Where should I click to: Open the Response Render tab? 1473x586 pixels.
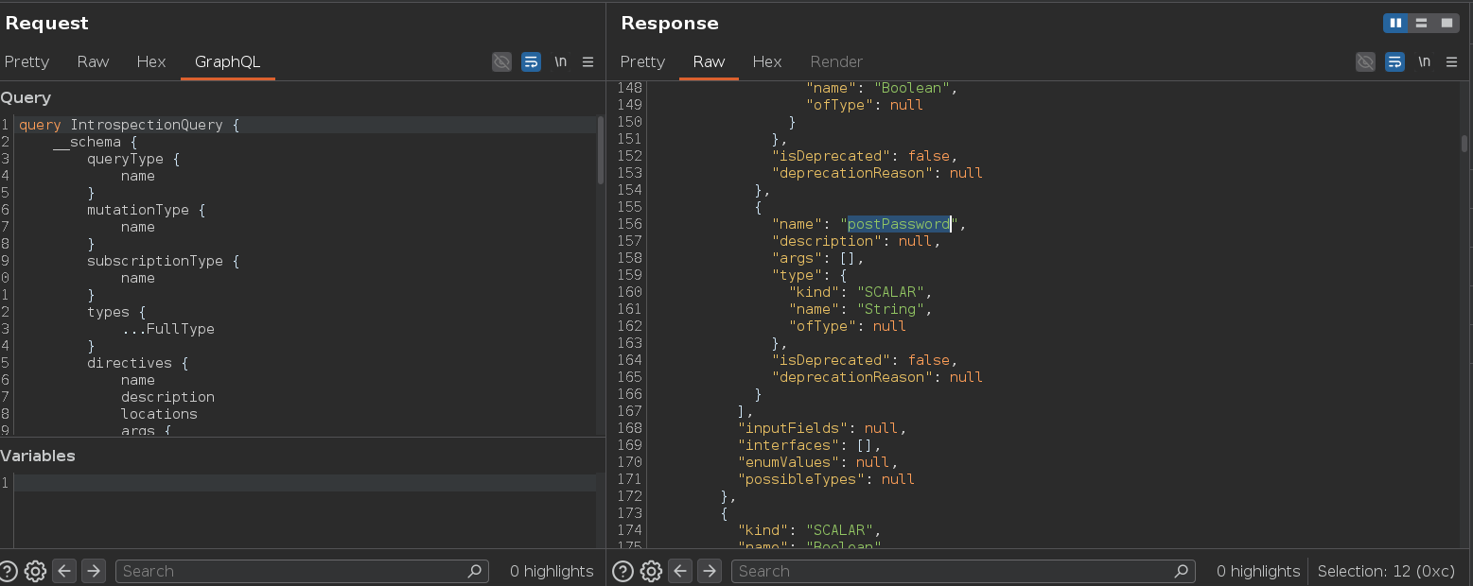(836, 61)
